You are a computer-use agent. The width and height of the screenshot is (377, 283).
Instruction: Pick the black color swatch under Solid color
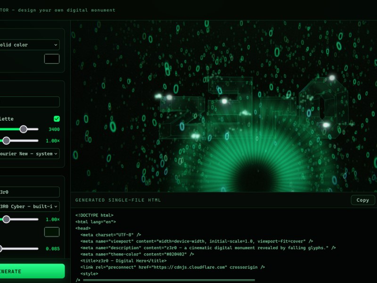(52, 58)
